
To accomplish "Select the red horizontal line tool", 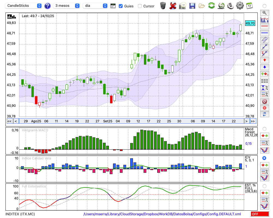I will pos(265,26).
